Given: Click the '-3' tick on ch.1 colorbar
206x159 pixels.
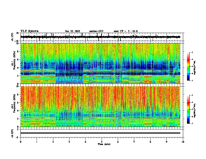Looking at the screenshot, I should pos(192,52).
